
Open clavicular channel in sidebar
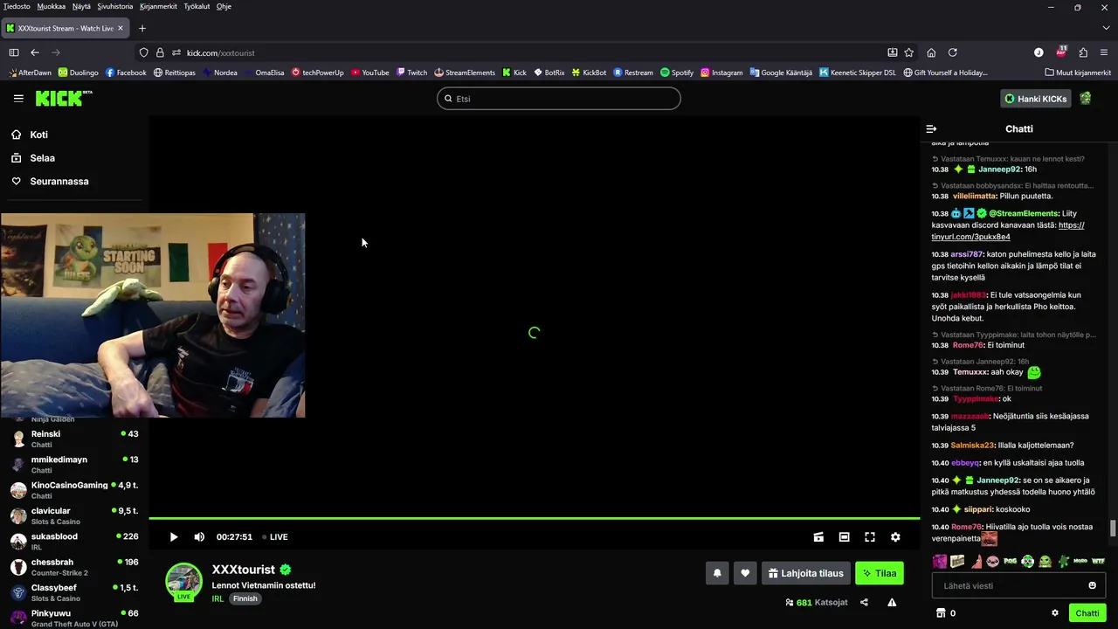click(73, 515)
